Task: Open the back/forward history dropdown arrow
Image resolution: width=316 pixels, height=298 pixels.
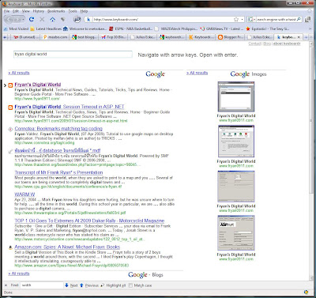Action: click(23, 20)
